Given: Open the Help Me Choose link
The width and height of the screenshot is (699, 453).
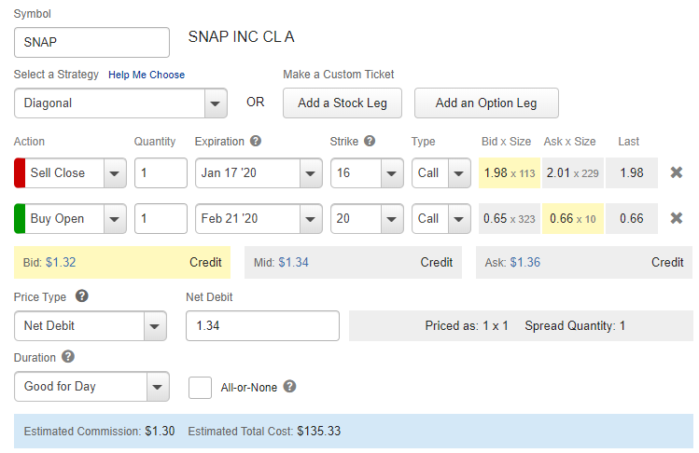Looking at the screenshot, I should (x=147, y=75).
